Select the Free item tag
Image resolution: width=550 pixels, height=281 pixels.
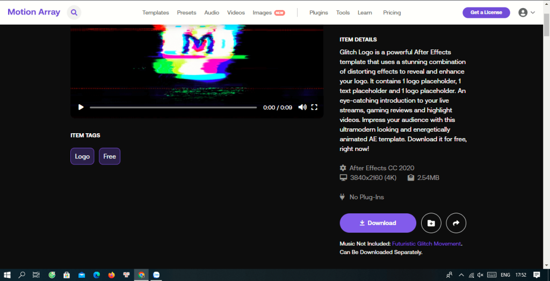click(110, 156)
